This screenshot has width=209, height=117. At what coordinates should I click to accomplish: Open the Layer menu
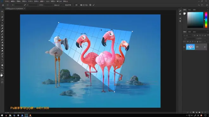(x=24, y=1)
